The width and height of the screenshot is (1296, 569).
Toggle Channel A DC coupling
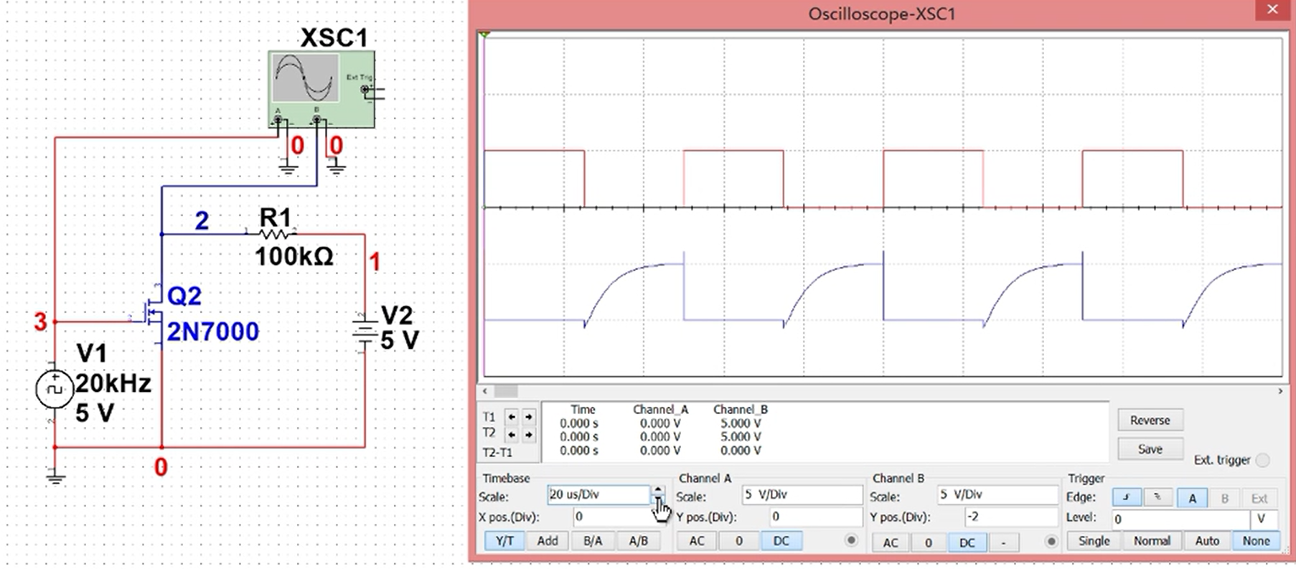pos(781,541)
